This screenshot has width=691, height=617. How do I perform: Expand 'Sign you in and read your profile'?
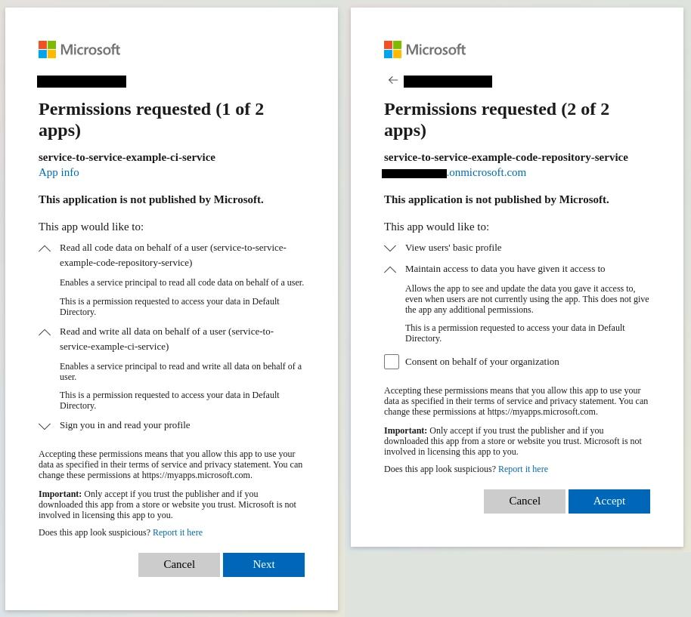click(45, 426)
